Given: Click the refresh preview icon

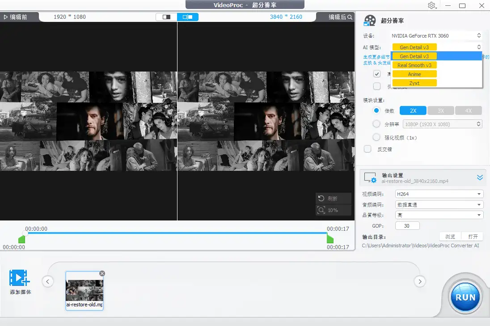Looking at the screenshot, I should click(321, 199).
